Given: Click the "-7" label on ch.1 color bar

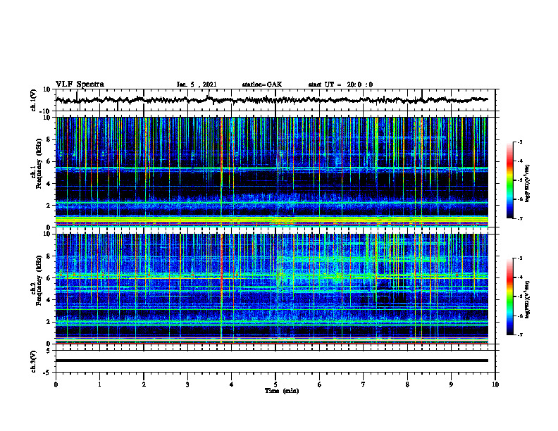Looking at the screenshot, I should pos(520,218).
